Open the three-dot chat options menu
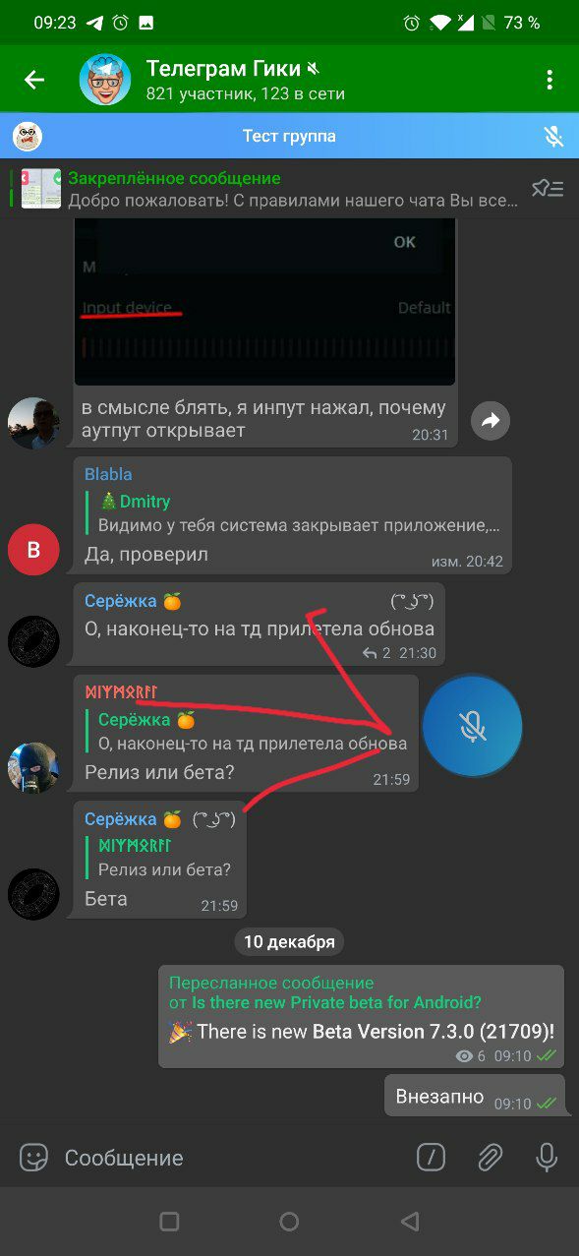579x1256 pixels. pyautogui.click(x=550, y=80)
